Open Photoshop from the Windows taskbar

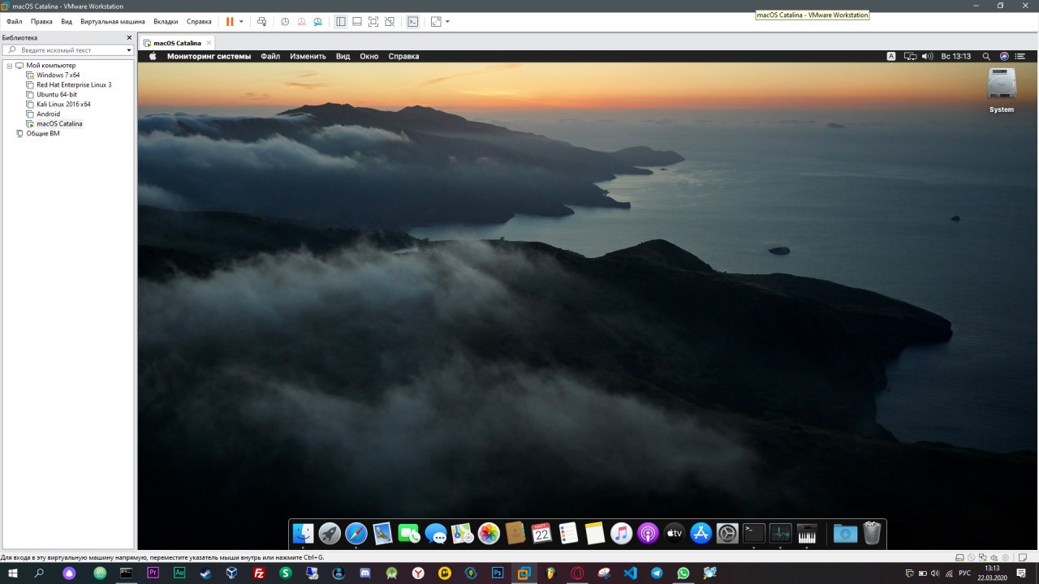498,573
